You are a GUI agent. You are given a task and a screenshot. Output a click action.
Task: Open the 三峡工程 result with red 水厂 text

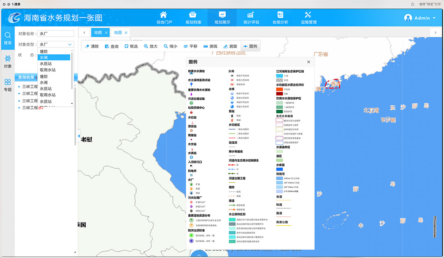[x=33, y=108]
